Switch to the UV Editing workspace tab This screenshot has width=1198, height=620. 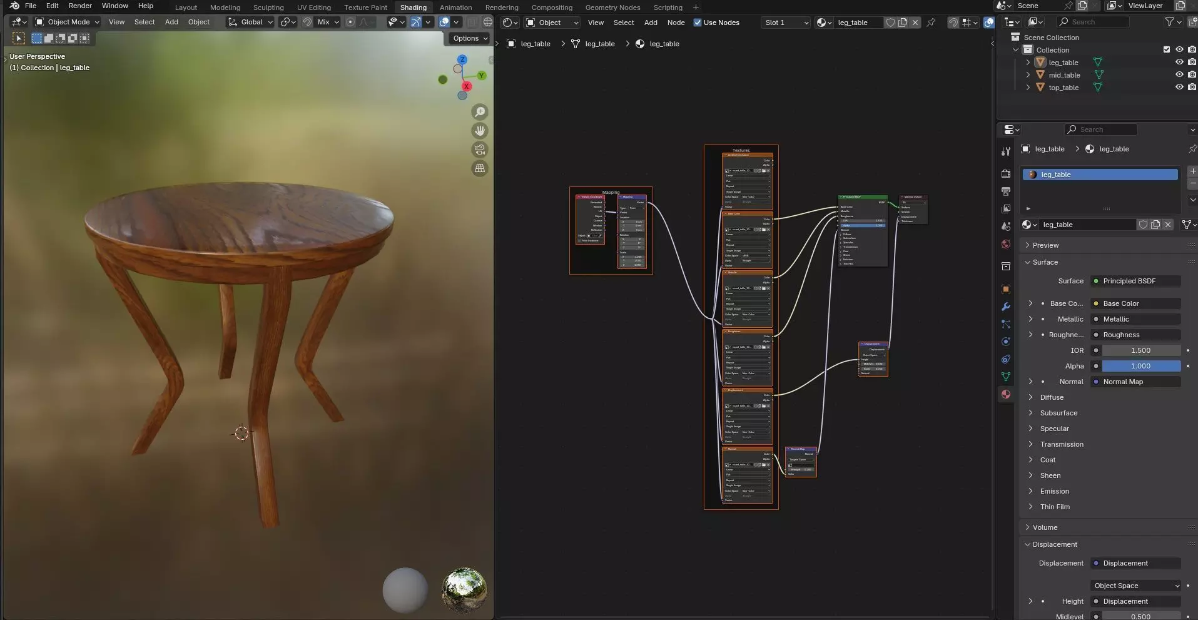tap(314, 8)
